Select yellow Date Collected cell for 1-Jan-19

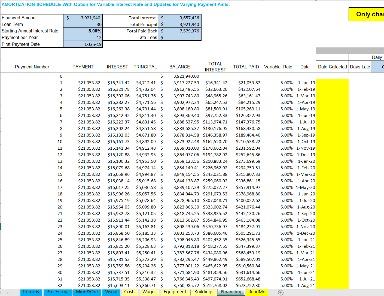pyautogui.click(x=332, y=83)
